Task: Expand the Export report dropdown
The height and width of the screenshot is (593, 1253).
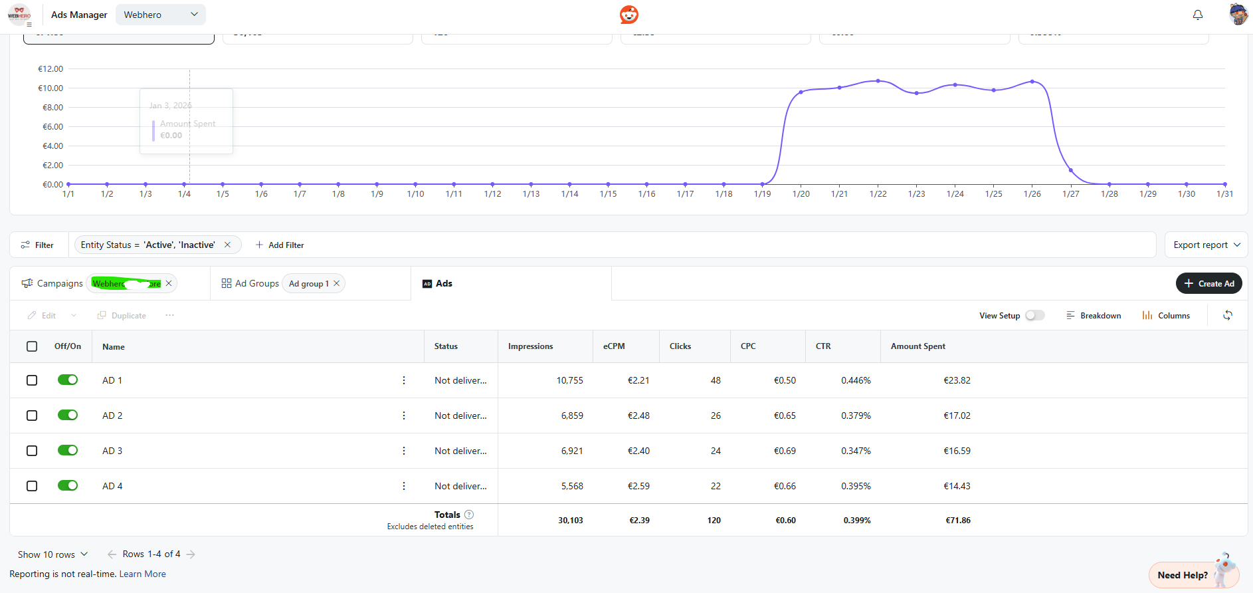Action: [x=1206, y=245]
